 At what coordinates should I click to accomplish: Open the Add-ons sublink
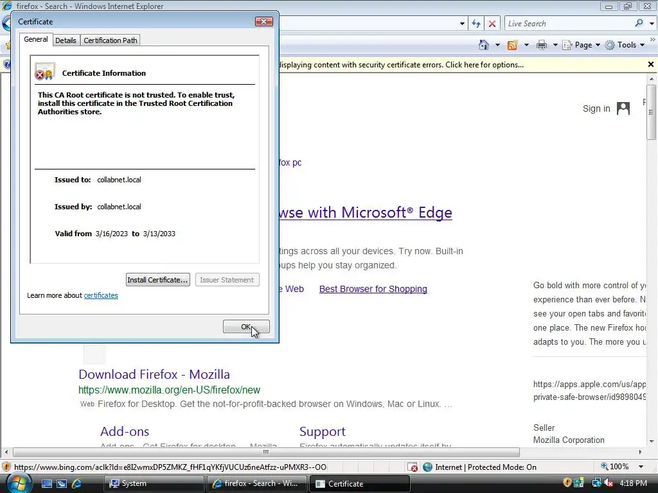coord(125,431)
